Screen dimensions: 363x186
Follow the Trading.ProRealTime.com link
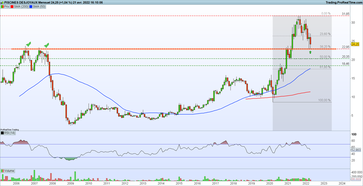pyautogui.click(x=344, y=2)
